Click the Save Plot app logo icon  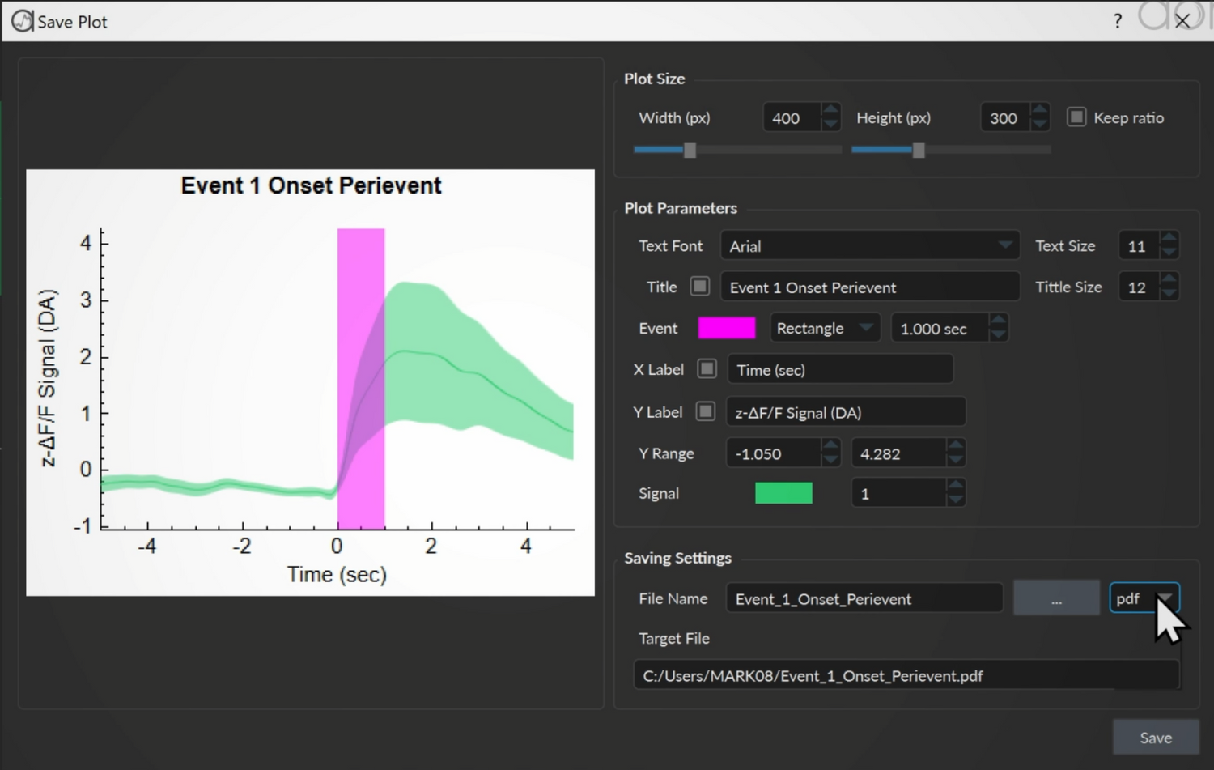(23, 21)
